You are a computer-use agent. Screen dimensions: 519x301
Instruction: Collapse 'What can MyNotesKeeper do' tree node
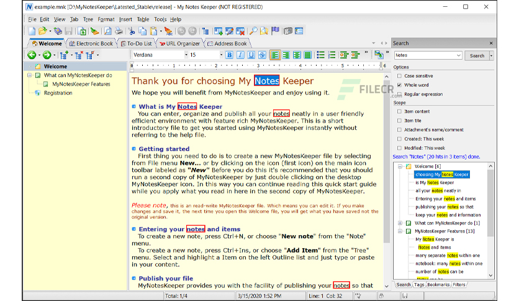pyautogui.click(x=29, y=75)
